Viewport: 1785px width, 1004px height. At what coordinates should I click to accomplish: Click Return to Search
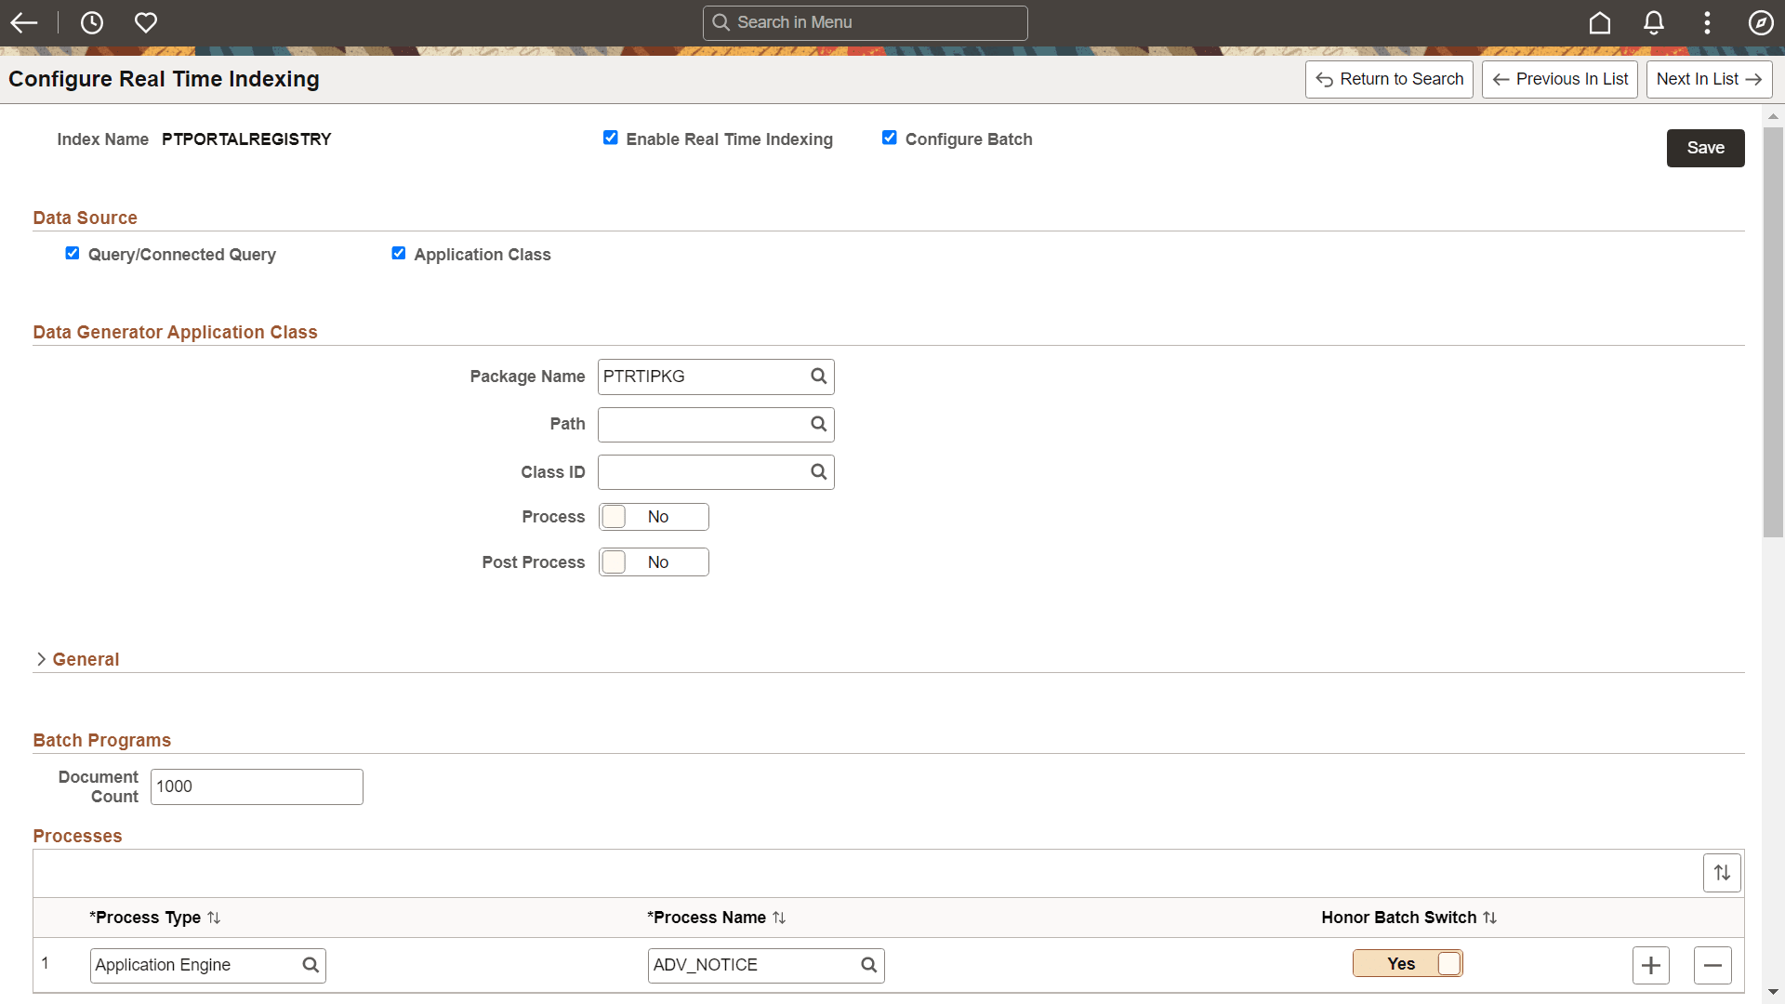pyautogui.click(x=1389, y=79)
